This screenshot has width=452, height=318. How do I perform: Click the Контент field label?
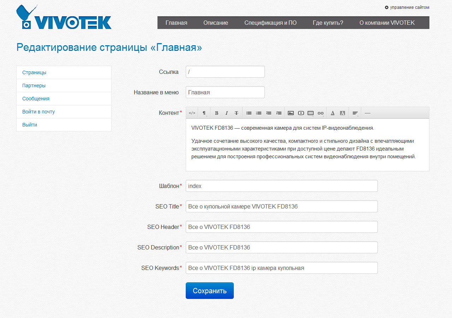coord(171,113)
